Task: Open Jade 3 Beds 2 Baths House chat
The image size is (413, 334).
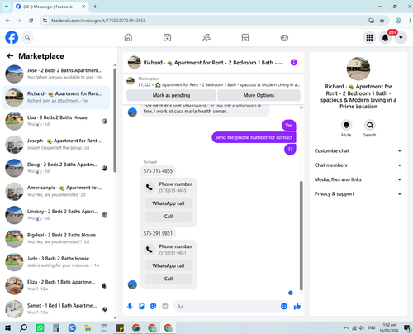Action: [56, 262]
